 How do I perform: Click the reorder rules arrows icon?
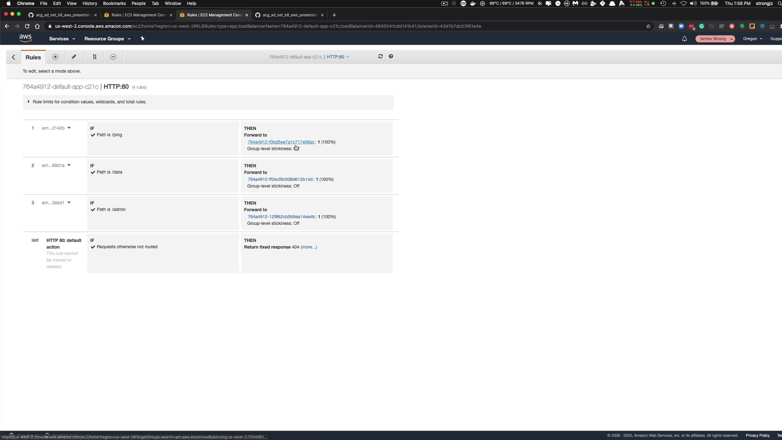(94, 57)
